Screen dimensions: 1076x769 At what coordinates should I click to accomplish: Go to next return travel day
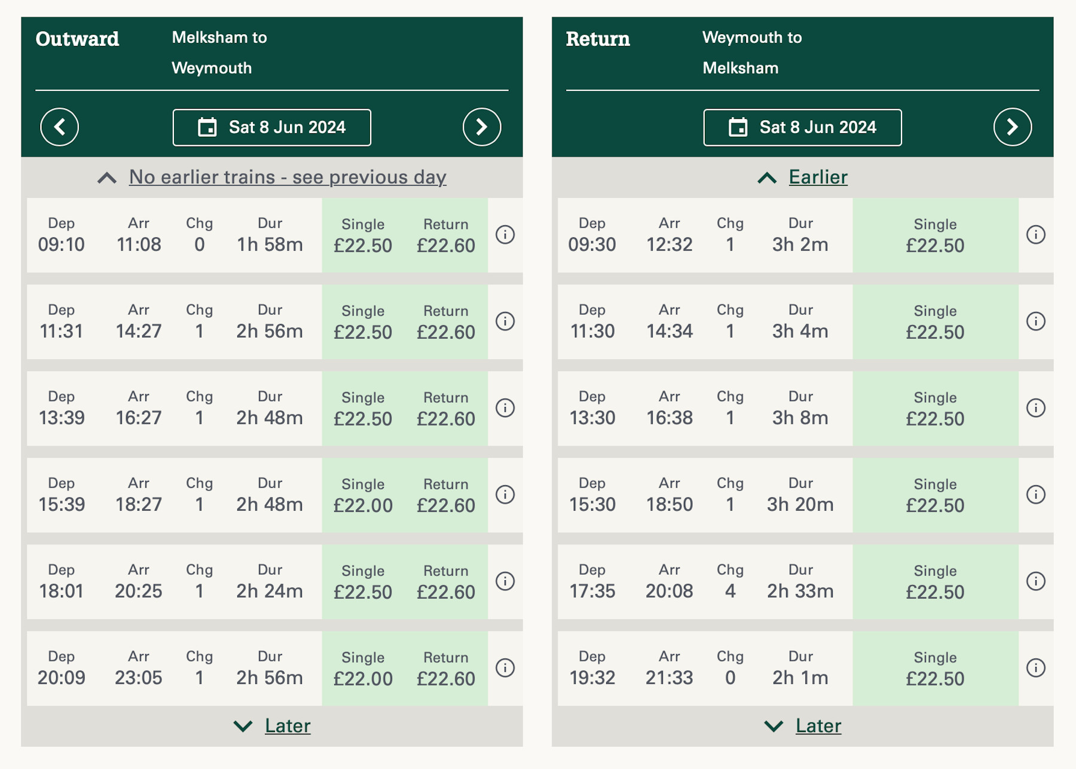[x=1012, y=127]
